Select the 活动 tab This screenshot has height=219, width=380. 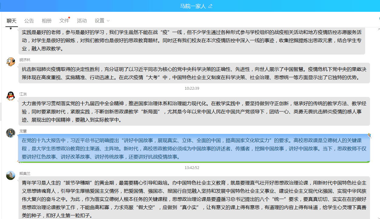82,21
